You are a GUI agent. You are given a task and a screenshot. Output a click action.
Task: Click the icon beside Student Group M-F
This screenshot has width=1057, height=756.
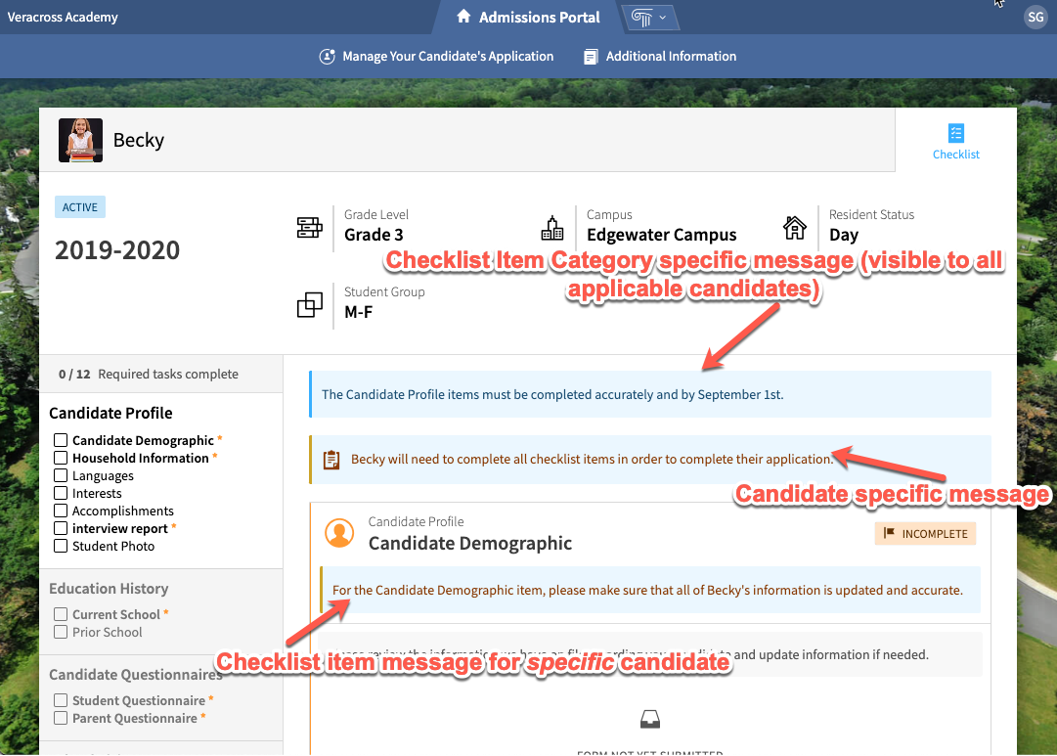tap(309, 304)
